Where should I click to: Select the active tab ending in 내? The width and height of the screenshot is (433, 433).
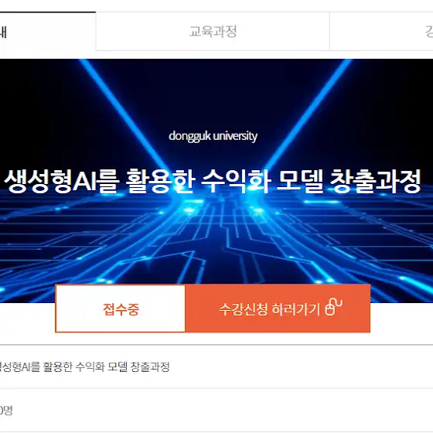click(48, 31)
